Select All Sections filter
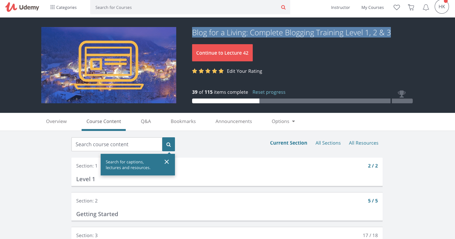 click(328, 143)
